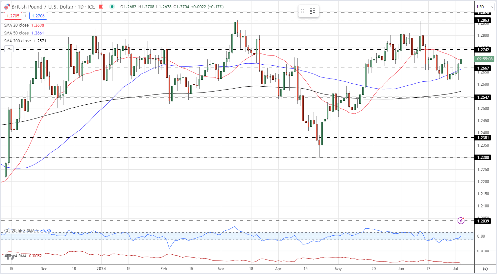Open chart settings gear at bottom right
497x274 pixels.
coord(485,269)
